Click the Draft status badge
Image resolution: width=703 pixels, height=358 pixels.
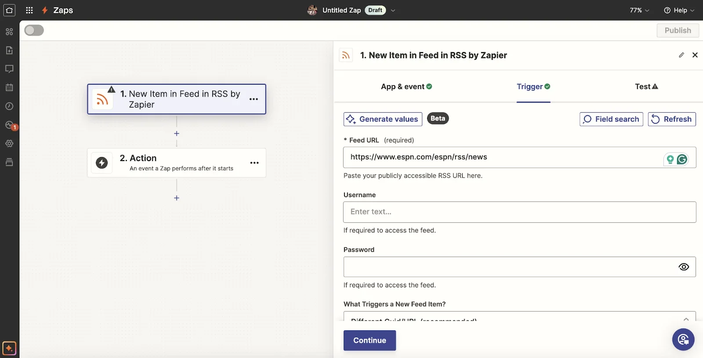click(x=375, y=10)
